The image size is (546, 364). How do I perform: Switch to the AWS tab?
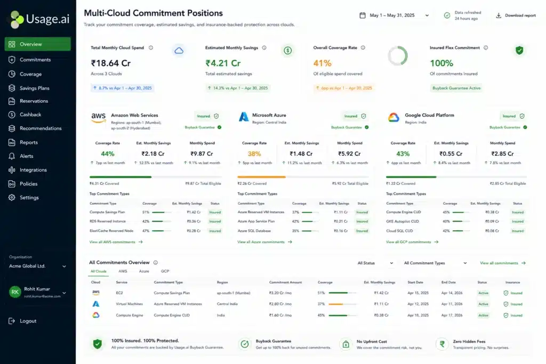(123, 271)
